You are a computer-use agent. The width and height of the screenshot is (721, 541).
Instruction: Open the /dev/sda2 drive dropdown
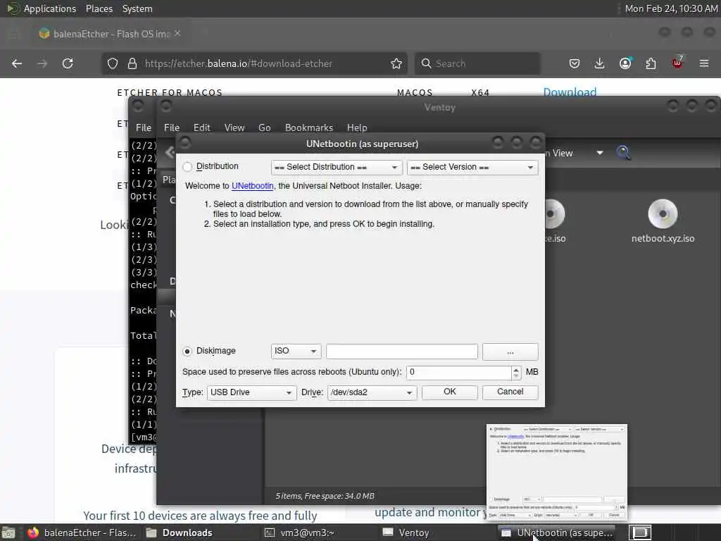(372, 392)
